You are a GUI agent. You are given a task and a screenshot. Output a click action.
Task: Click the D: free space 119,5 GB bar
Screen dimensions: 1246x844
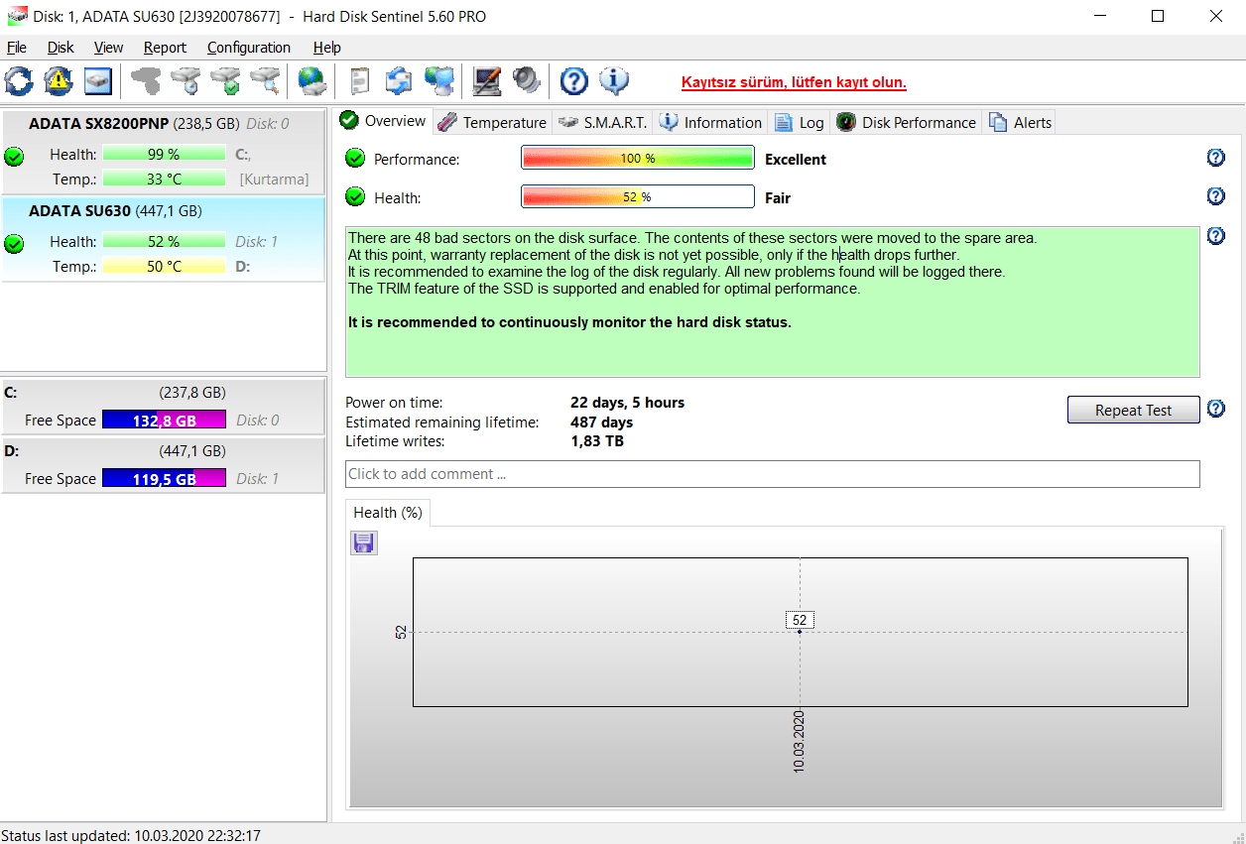pyautogui.click(x=164, y=478)
